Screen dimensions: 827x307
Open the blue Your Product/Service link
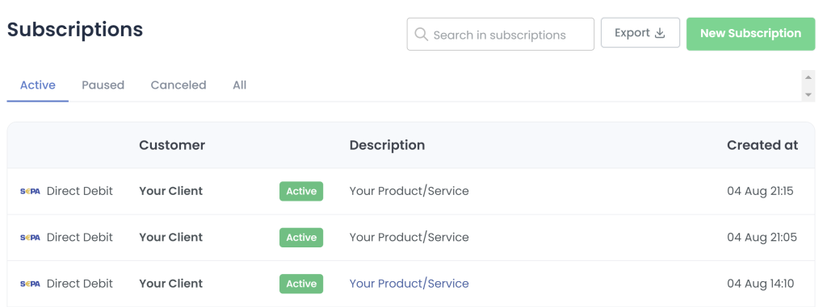[409, 284]
